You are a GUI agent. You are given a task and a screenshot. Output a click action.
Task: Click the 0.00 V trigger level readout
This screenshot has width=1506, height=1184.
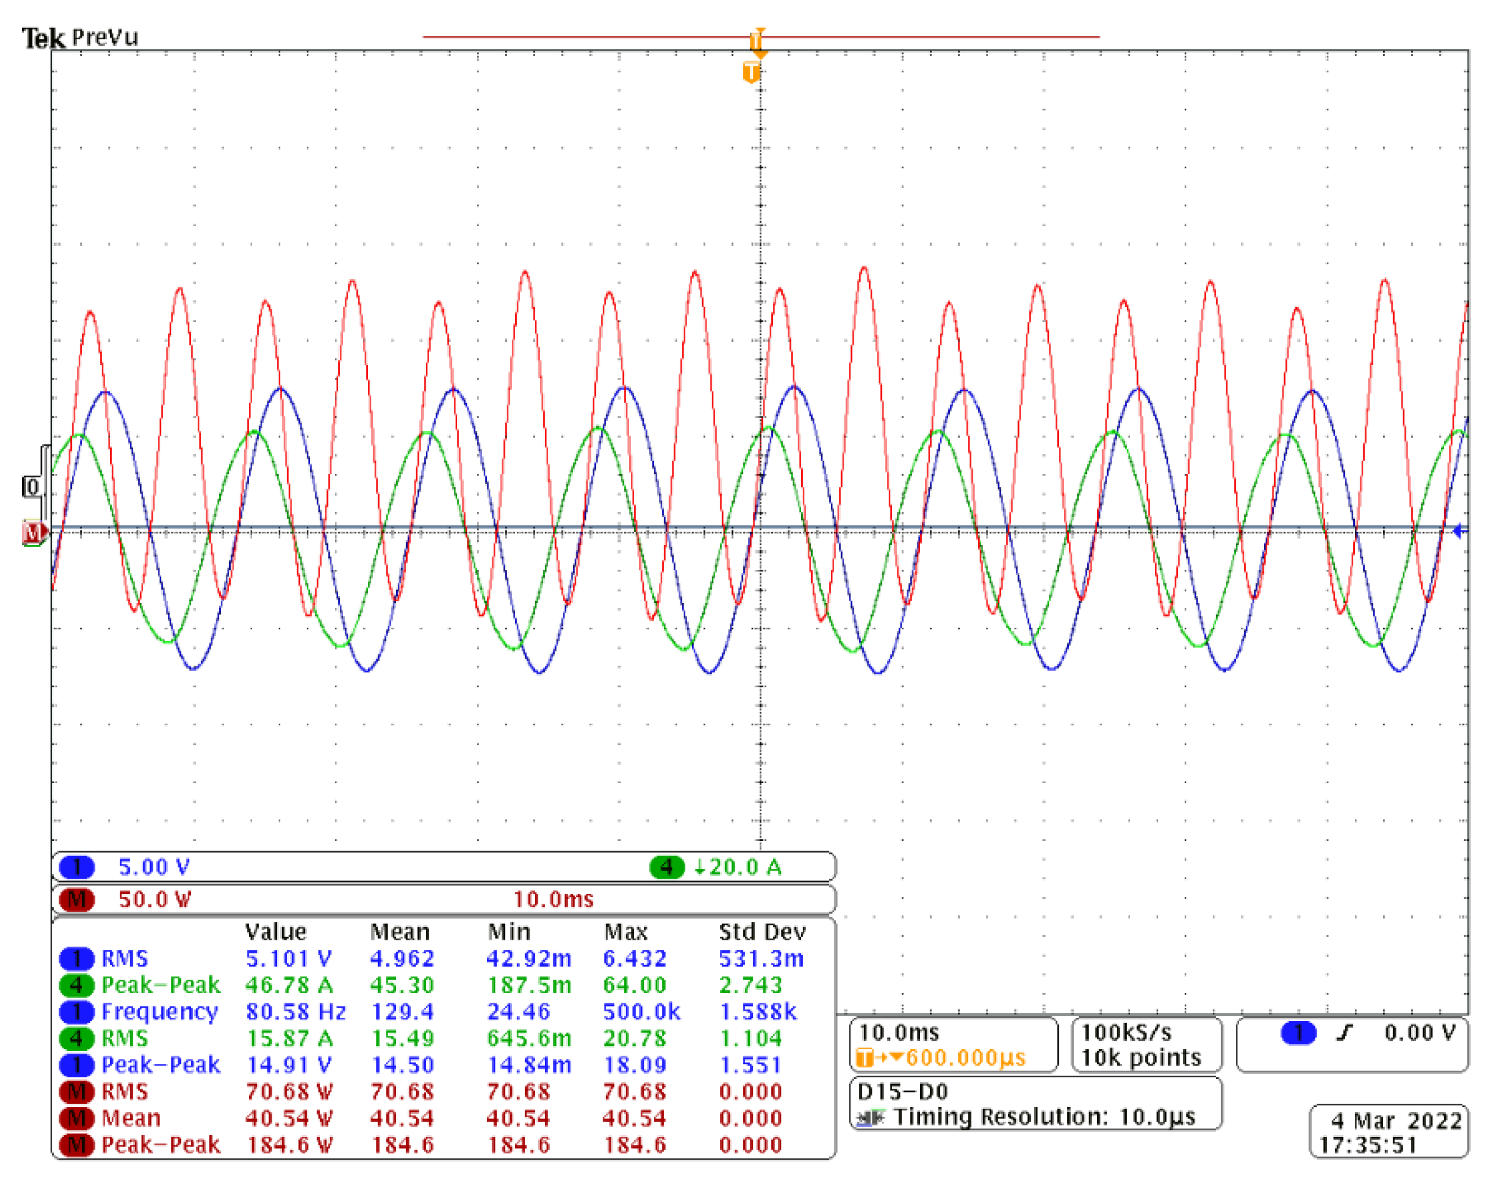point(1420,1034)
